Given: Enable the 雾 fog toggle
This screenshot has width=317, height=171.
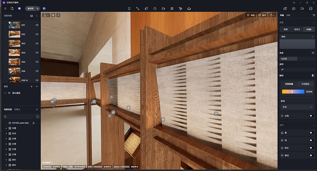Looking at the screenshot, I should (311, 133).
